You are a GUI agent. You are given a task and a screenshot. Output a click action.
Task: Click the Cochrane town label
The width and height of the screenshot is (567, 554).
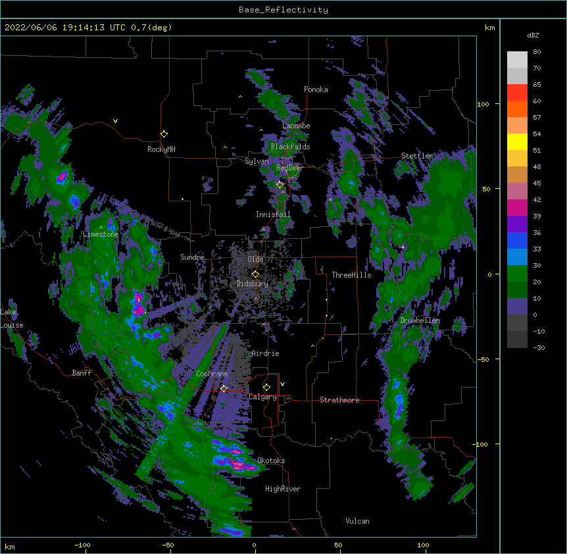(x=212, y=374)
